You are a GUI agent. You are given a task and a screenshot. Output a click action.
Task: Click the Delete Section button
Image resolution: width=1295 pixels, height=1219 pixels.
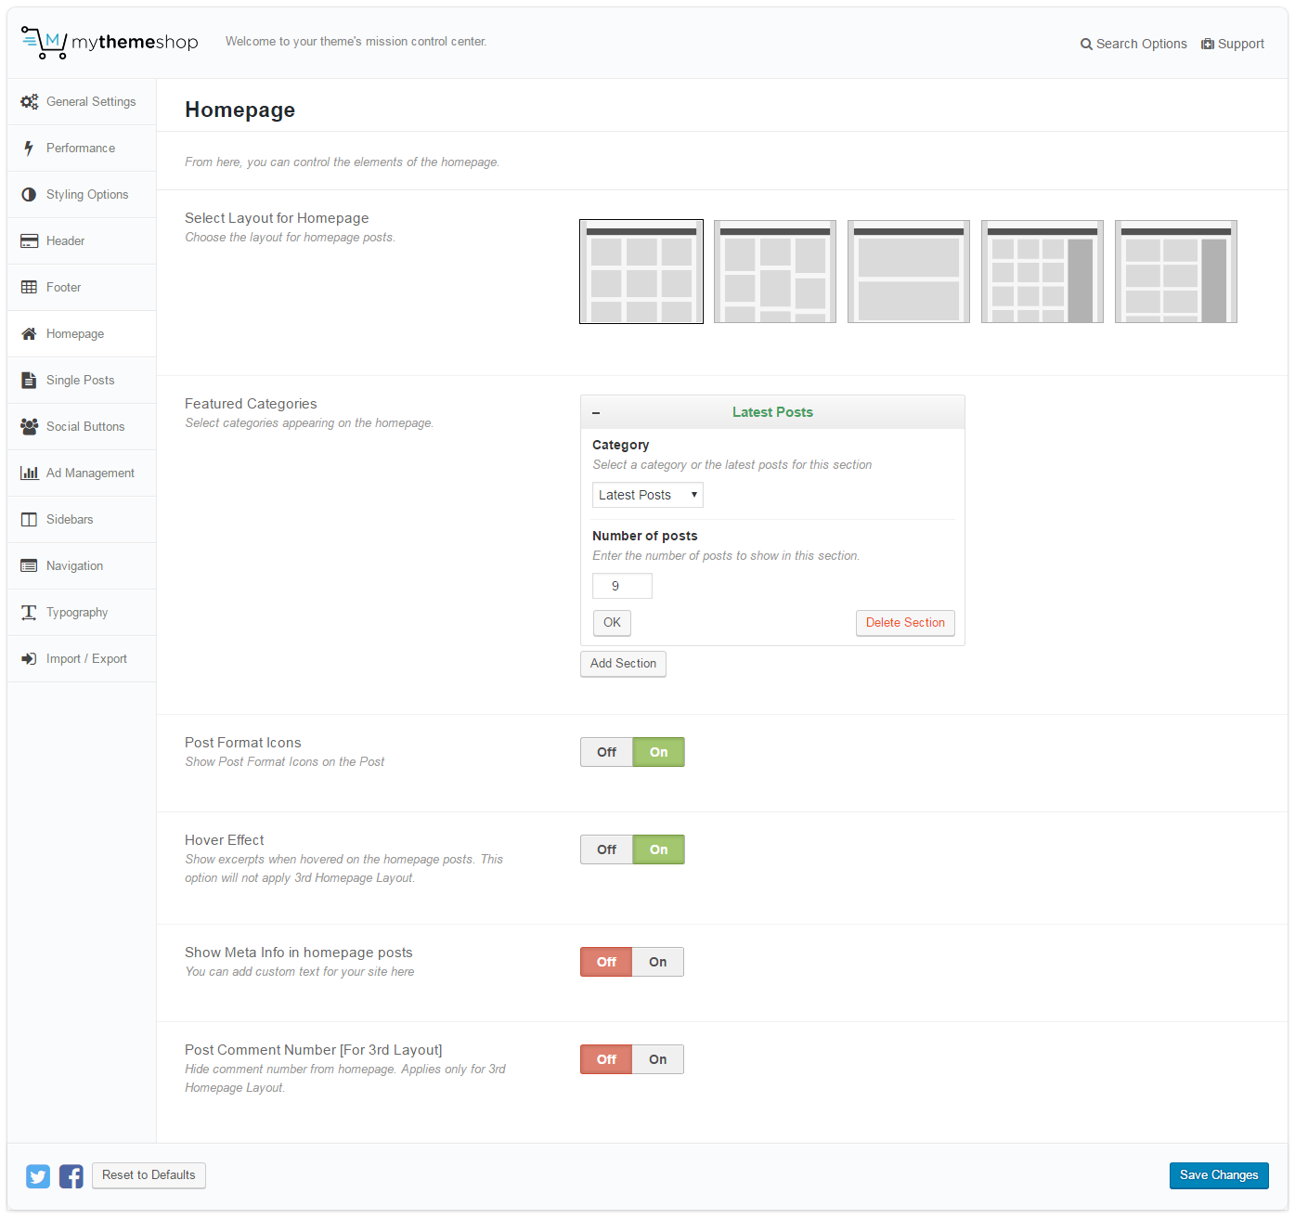pos(904,623)
